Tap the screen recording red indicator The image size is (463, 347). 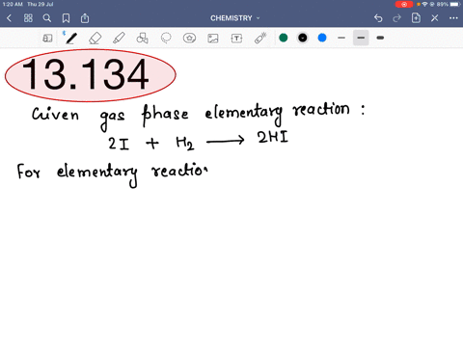[404, 4]
